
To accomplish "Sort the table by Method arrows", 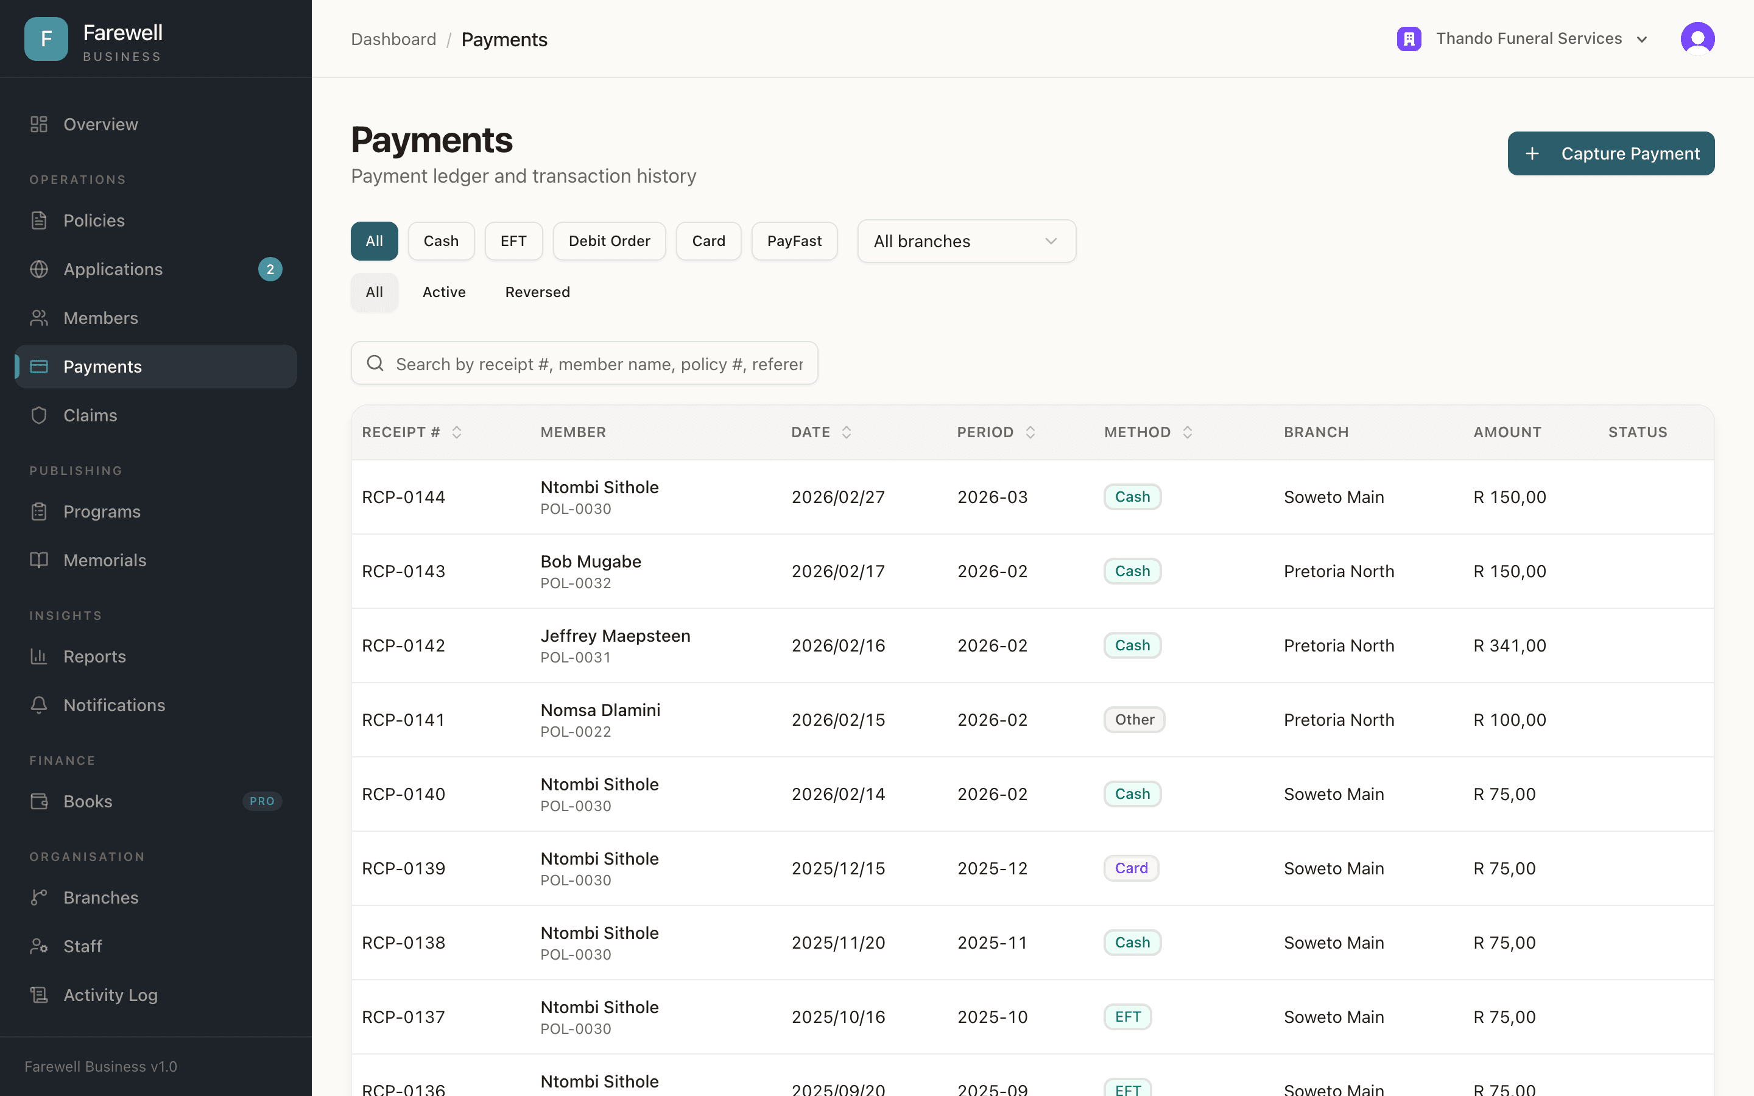I will click(x=1187, y=432).
